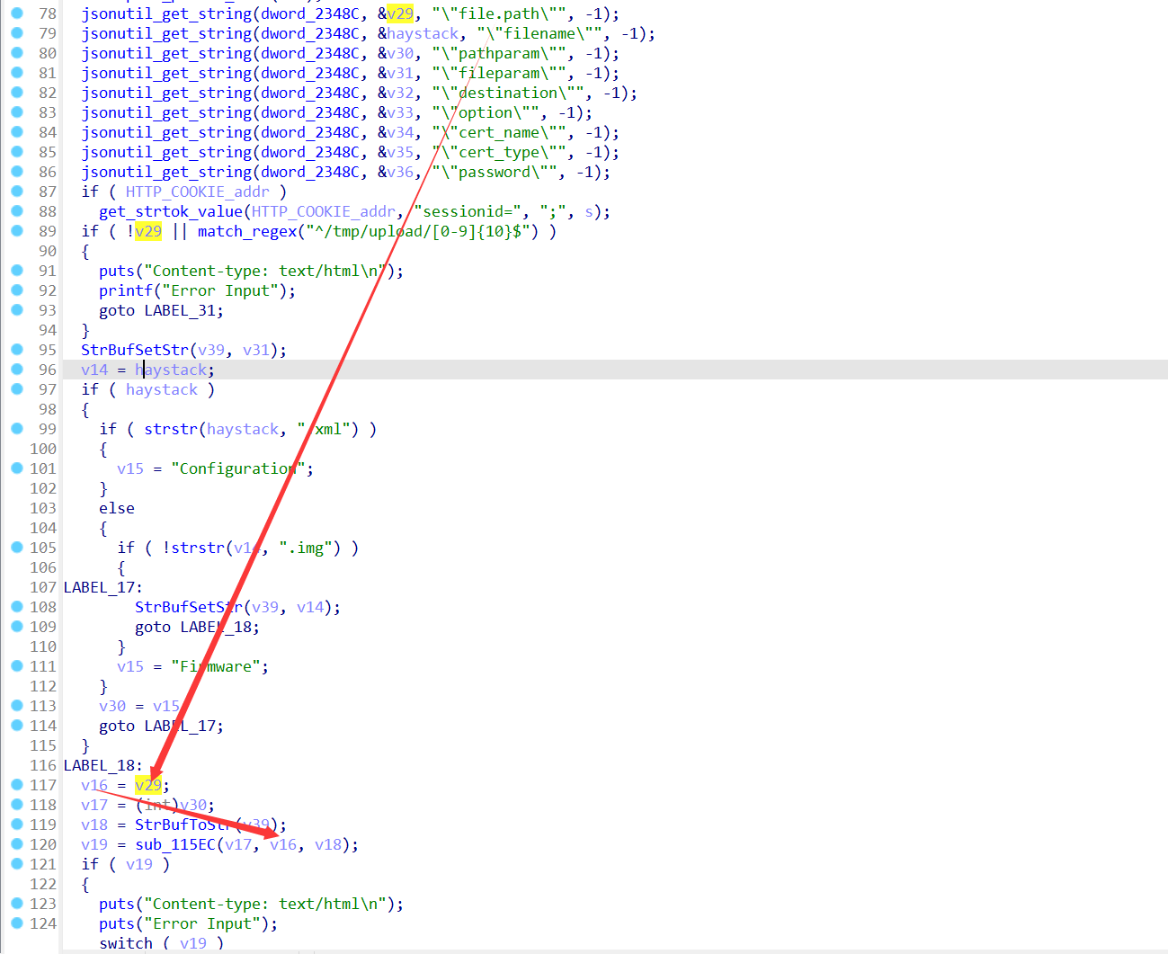
Task: Toggle the breakpoint dot on line 105
Action: (16, 548)
